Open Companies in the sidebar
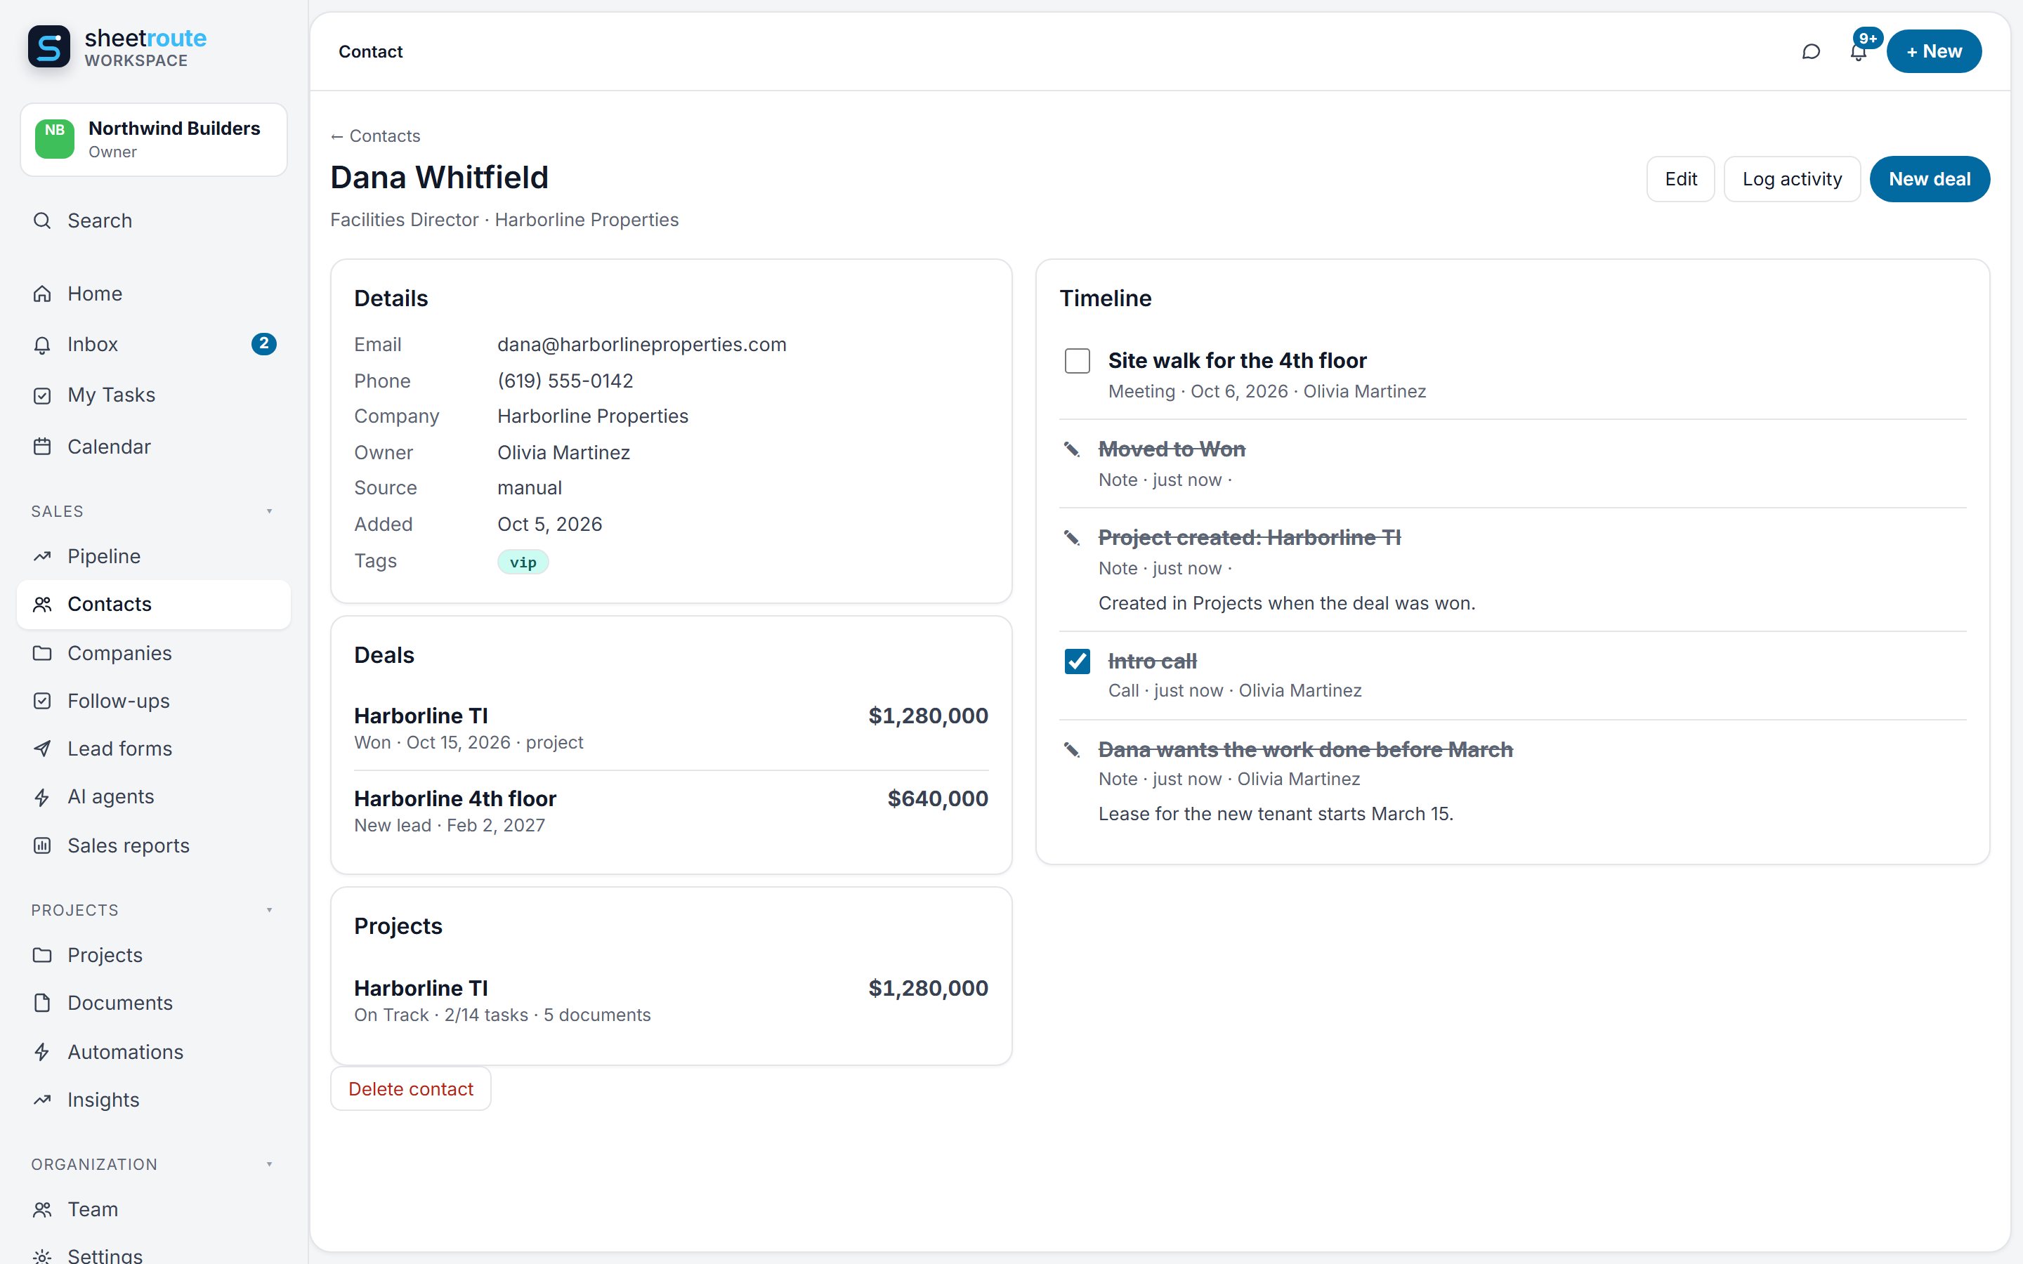The height and width of the screenshot is (1264, 2023). (154, 653)
